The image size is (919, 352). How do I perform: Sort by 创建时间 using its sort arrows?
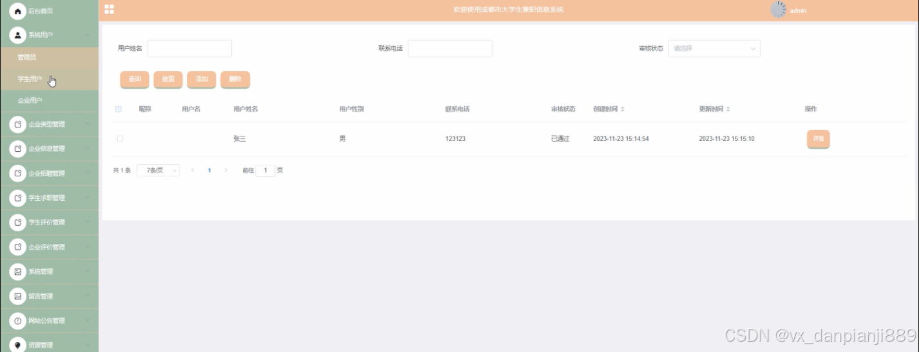(x=622, y=109)
